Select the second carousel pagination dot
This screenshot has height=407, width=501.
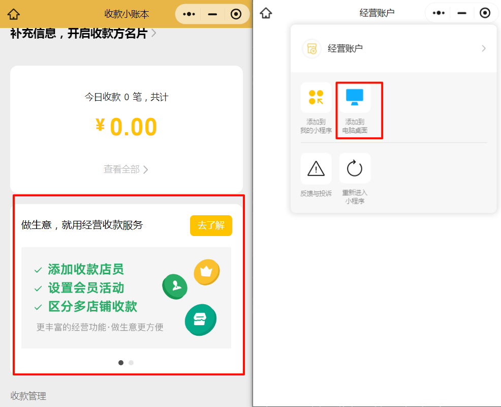click(x=131, y=363)
